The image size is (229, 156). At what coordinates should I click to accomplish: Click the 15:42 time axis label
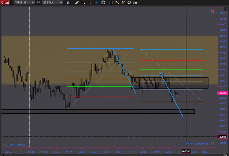[143, 152]
